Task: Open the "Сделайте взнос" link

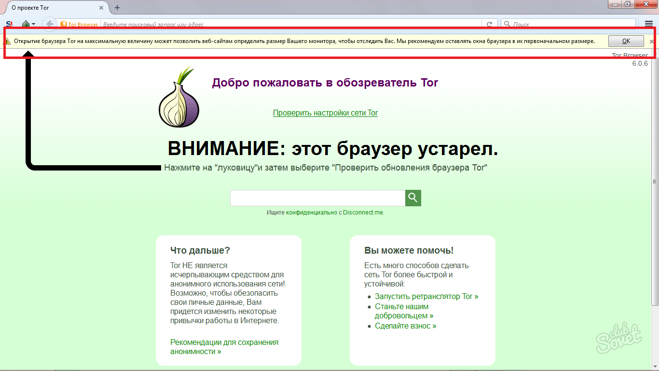Action: click(405, 326)
